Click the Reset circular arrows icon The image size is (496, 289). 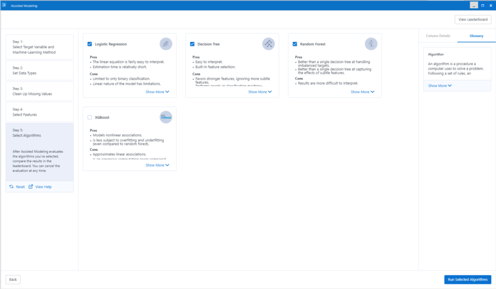point(11,187)
